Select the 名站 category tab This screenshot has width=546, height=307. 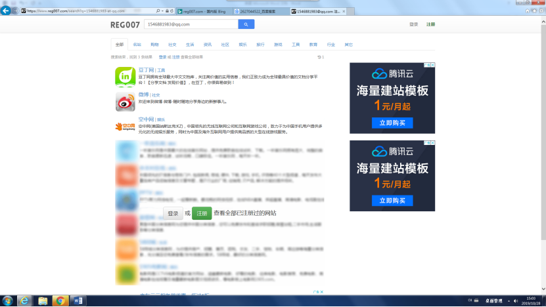click(137, 45)
